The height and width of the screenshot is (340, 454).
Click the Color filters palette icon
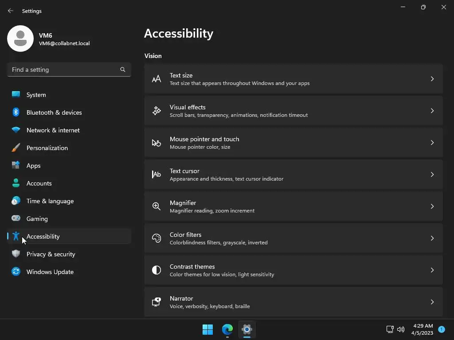click(x=157, y=238)
